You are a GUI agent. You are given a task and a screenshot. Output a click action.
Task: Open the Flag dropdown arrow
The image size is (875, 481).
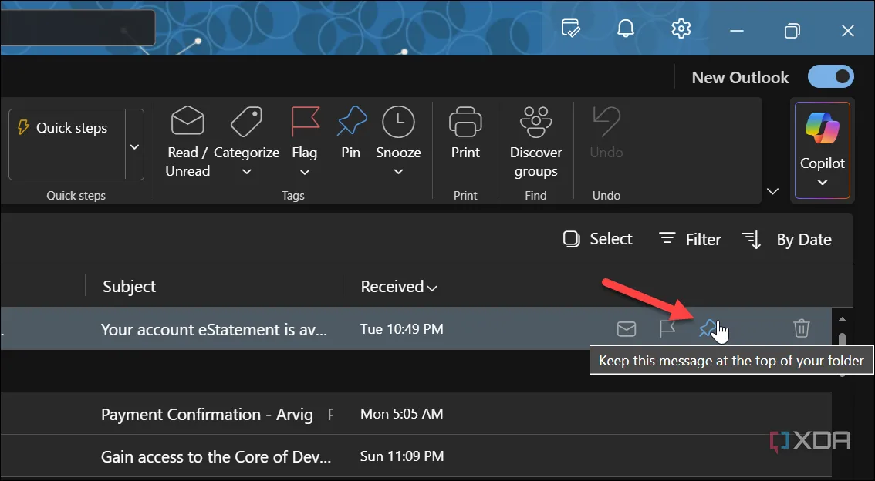(x=305, y=172)
